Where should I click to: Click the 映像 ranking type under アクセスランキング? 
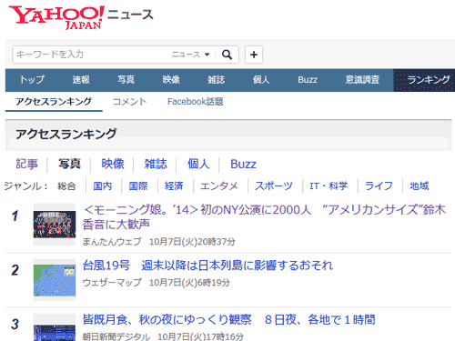click(x=113, y=164)
